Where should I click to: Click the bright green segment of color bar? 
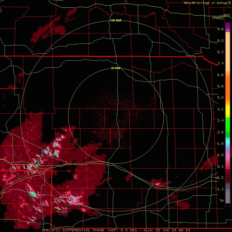228,124
